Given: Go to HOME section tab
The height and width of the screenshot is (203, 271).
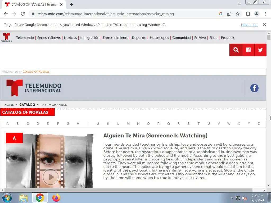Looking at the screenshot, I should pos(9,105).
